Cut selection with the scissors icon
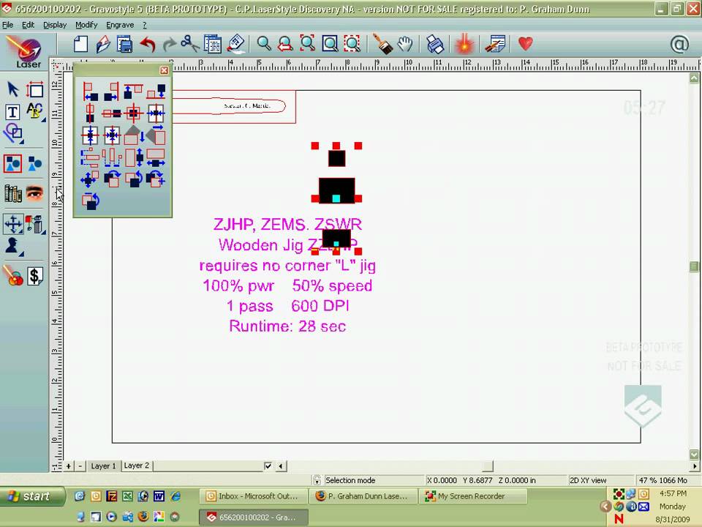 tap(190, 44)
